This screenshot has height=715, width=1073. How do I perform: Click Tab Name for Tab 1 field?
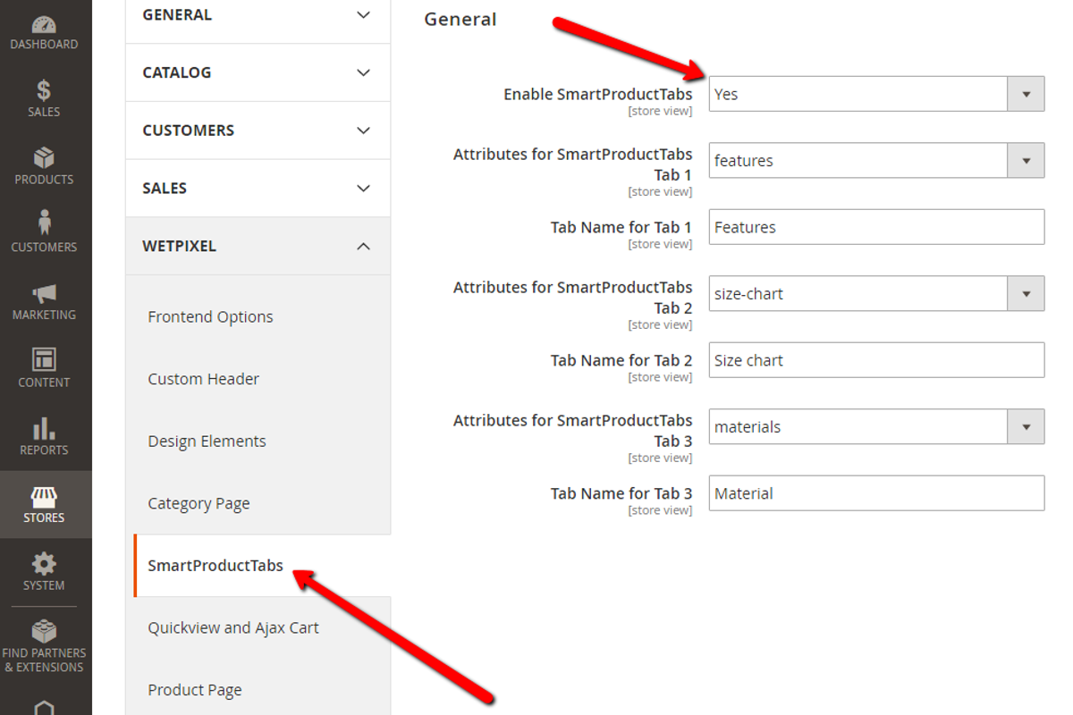coord(876,227)
